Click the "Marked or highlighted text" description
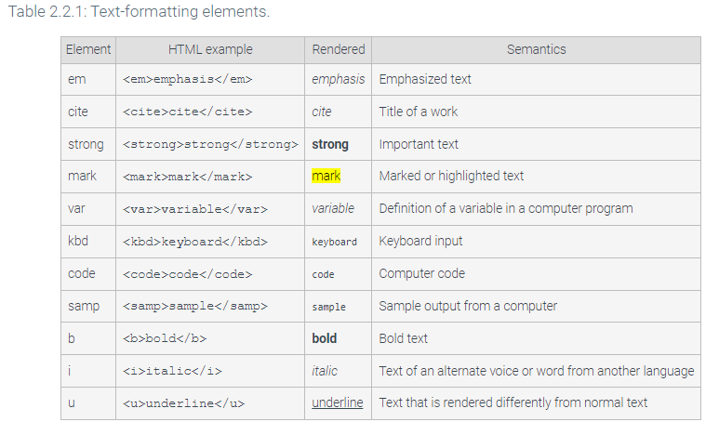Image resolution: width=719 pixels, height=435 pixels. (x=451, y=176)
